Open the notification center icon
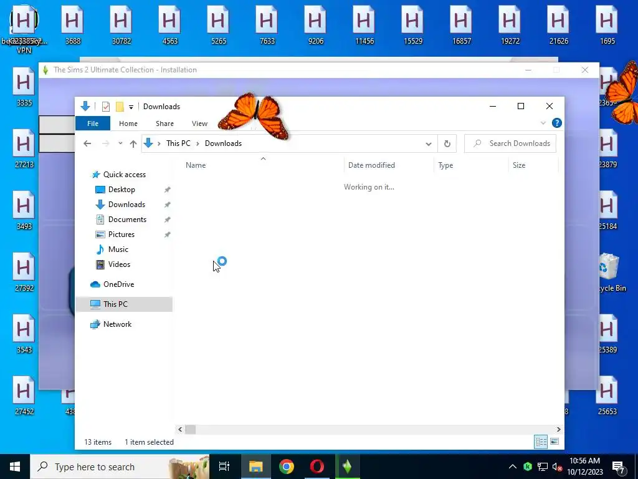The width and height of the screenshot is (638, 479). pos(619,467)
